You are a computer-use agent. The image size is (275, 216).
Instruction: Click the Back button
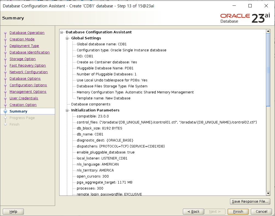pyautogui.click(x=194, y=211)
